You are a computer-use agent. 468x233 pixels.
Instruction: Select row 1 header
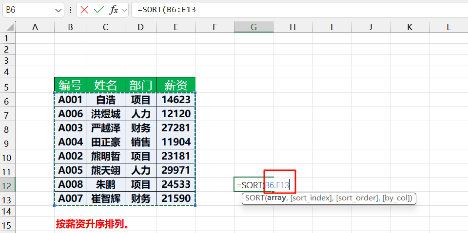[x=7, y=38]
